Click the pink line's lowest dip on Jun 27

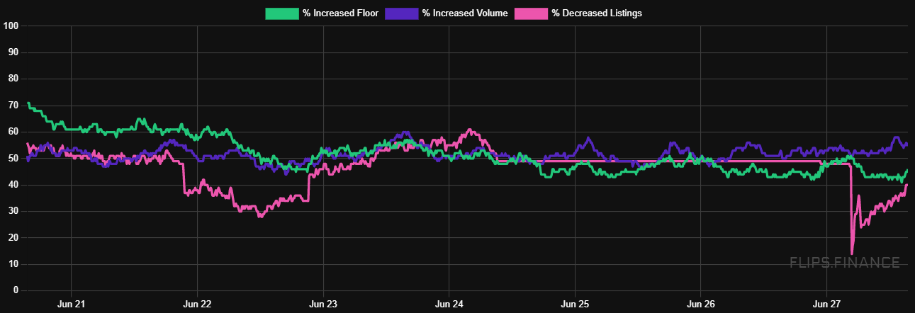pyautogui.click(x=852, y=254)
